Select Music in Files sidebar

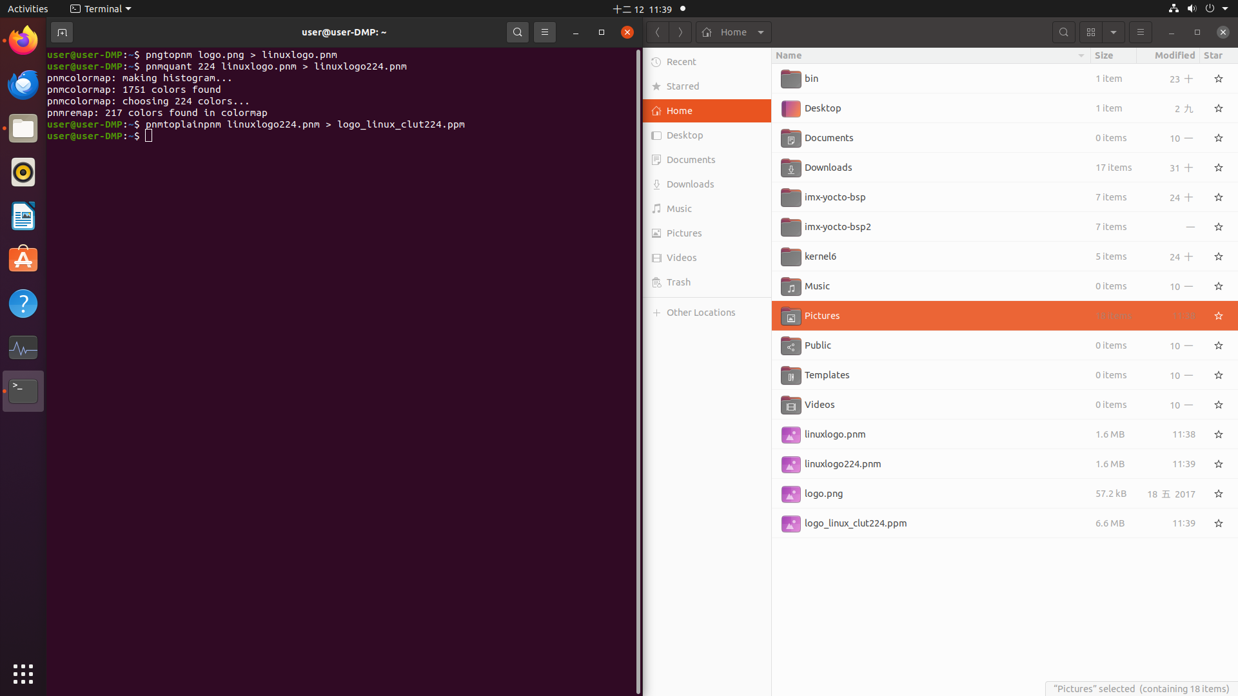pyautogui.click(x=707, y=209)
